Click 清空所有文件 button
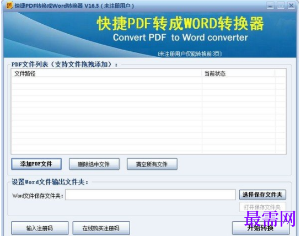This screenshot has height=236, width=306. pyautogui.click(x=152, y=164)
